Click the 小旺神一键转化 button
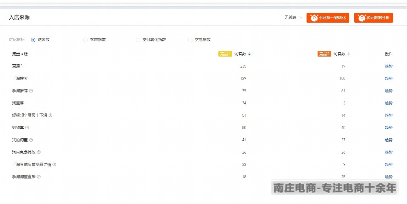The width and height of the screenshot is (407, 204). pyautogui.click(x=328, y=18)
